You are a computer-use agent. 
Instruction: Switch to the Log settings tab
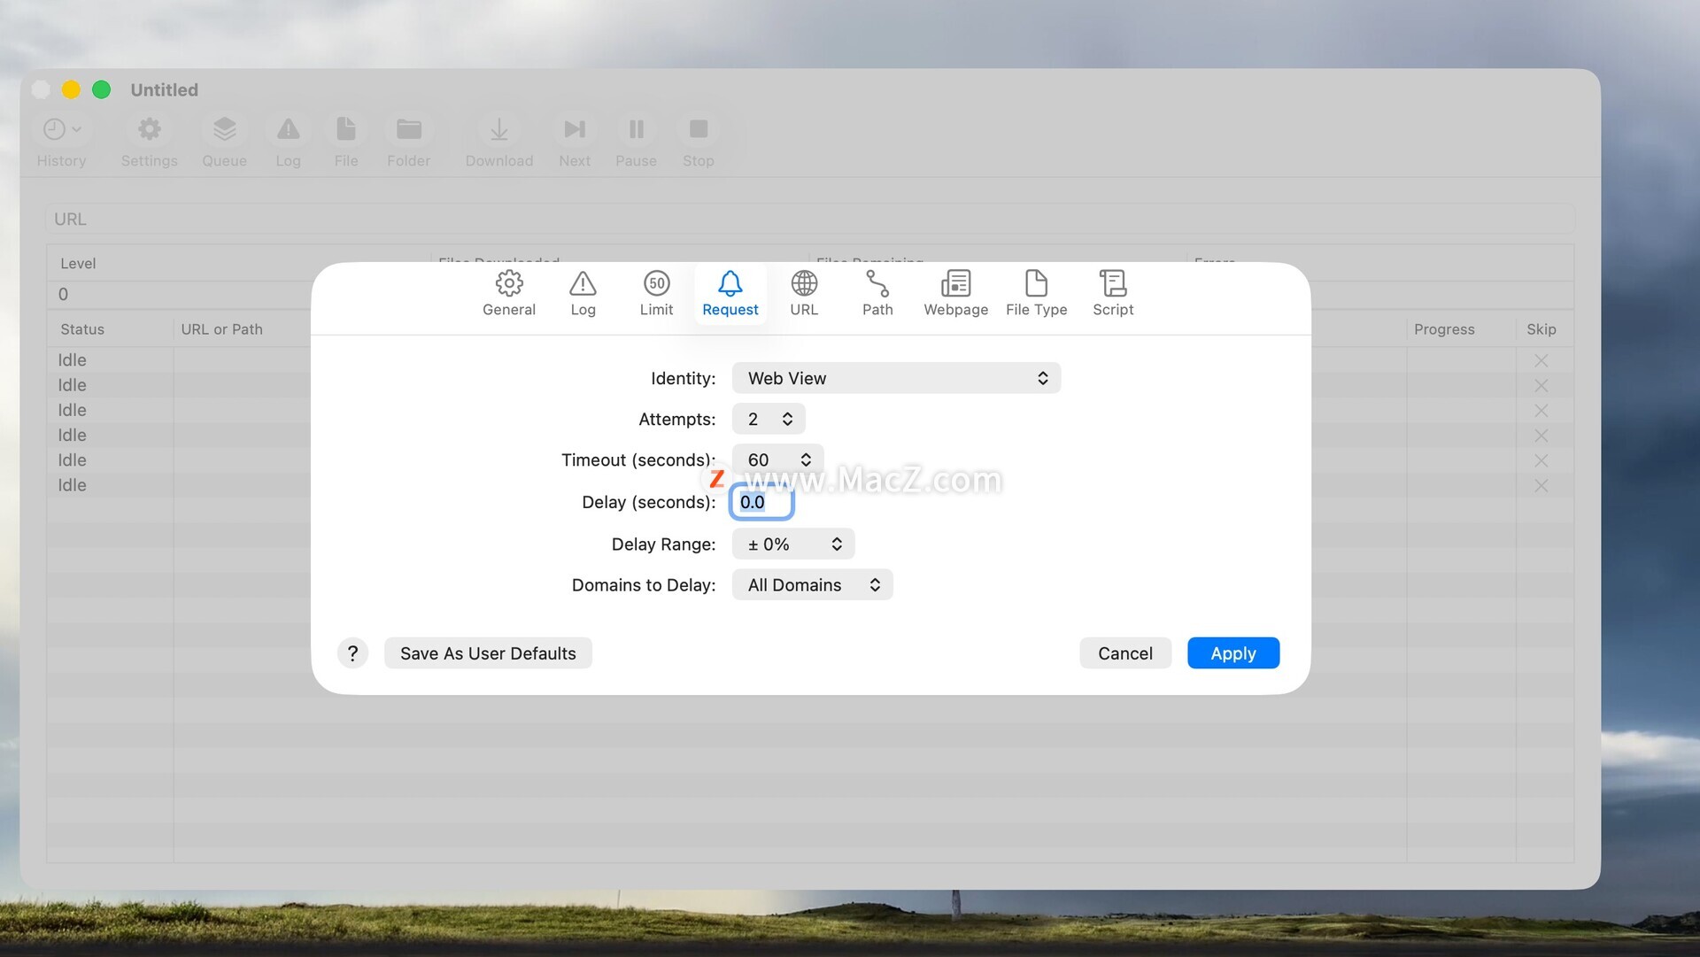pyautogui.click(x=583, y=293)
